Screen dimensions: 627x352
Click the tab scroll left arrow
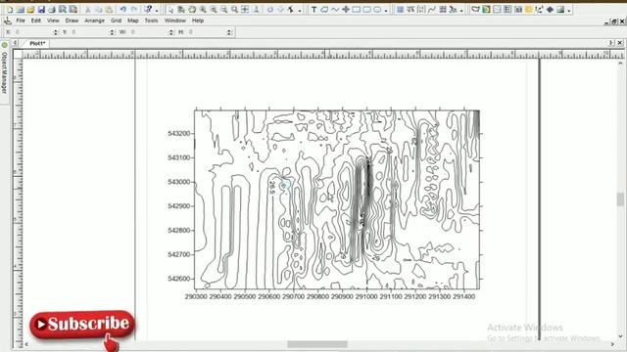point(15,43)
